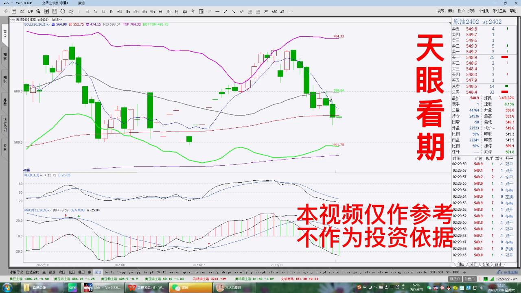Open the 系统工具 menu

tap(499, 11)
